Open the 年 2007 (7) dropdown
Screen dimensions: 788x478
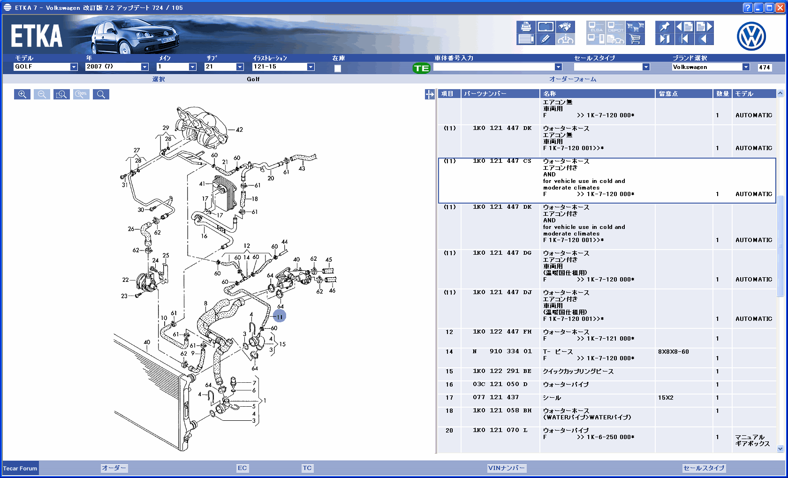144,67
